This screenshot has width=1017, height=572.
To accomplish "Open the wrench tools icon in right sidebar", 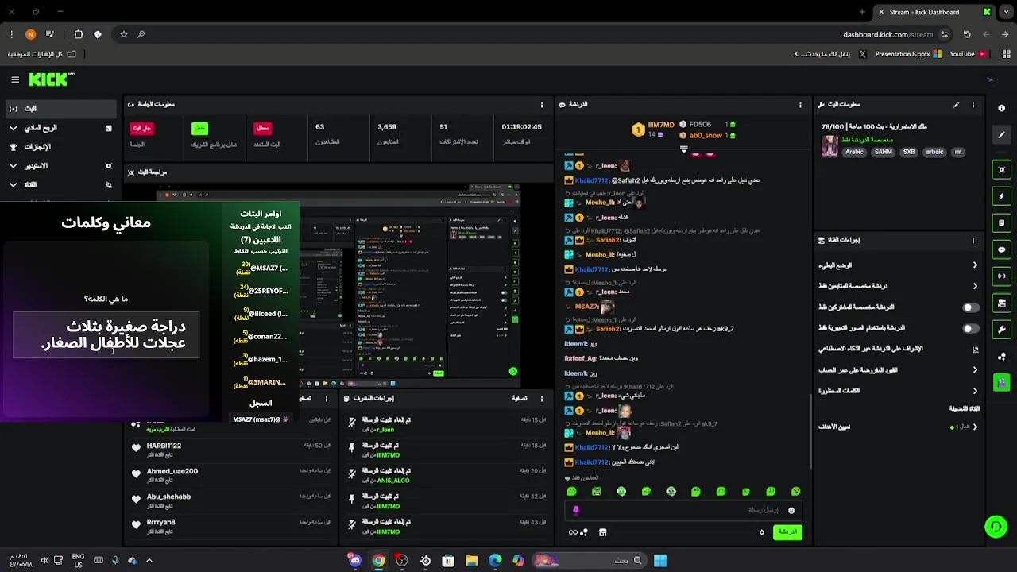I will click(1001, 330).
